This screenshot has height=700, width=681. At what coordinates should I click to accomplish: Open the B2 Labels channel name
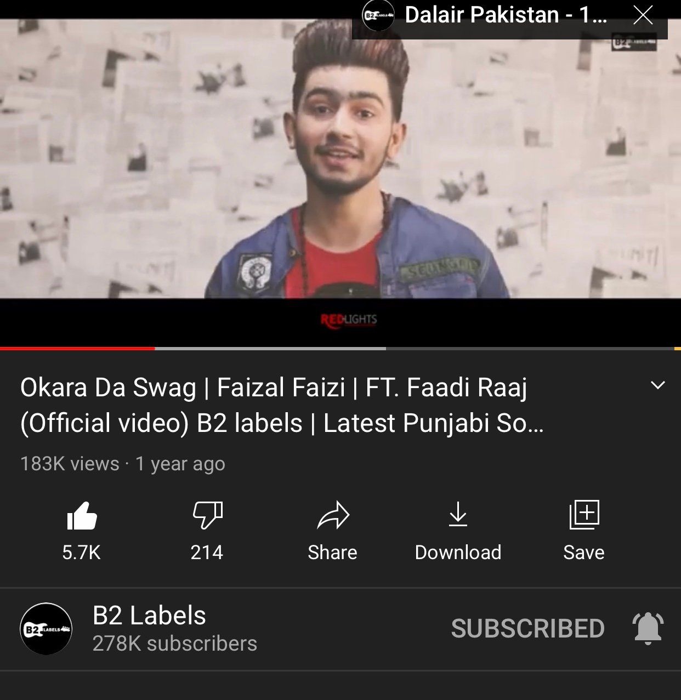coord(149,616)
